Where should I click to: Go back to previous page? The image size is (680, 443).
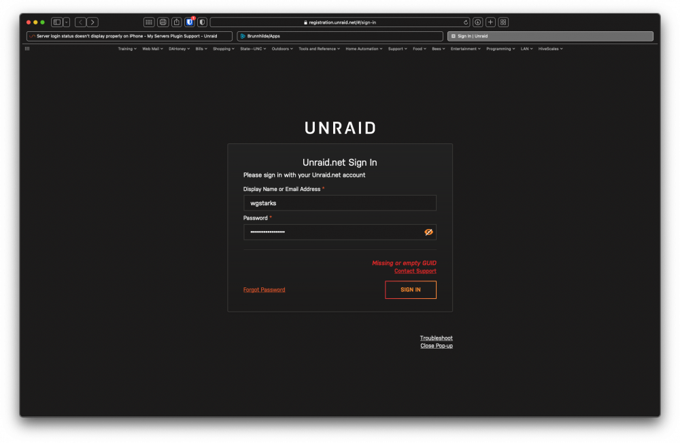pyautogui.click(x=81, y=22)
